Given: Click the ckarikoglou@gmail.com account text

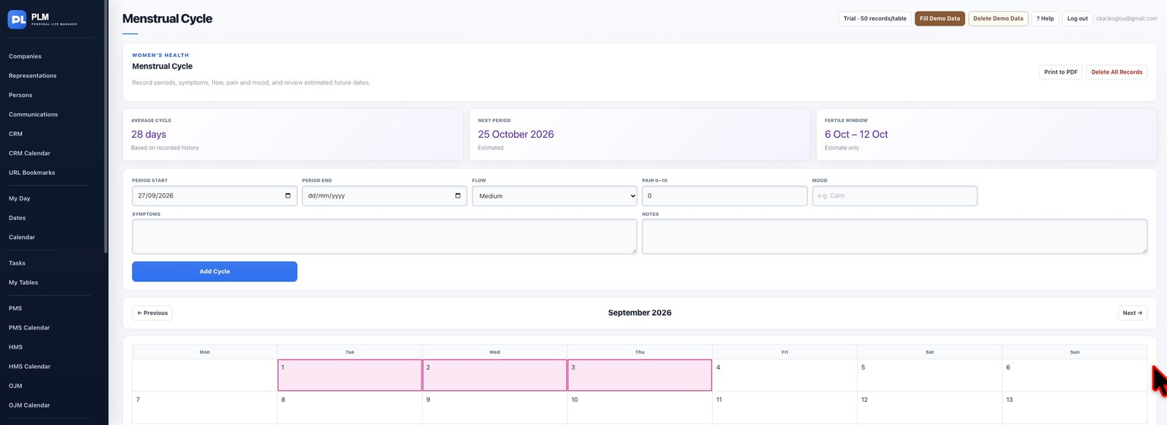Looking at the screenshot, I should tap(1126, 18).
